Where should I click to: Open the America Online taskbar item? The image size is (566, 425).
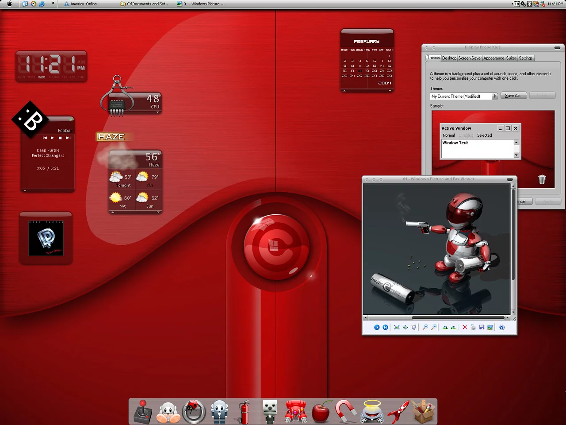coord(83,4)
